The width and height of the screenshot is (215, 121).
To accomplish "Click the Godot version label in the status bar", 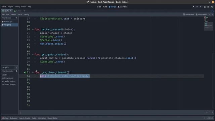I will (x=210, y=118).
